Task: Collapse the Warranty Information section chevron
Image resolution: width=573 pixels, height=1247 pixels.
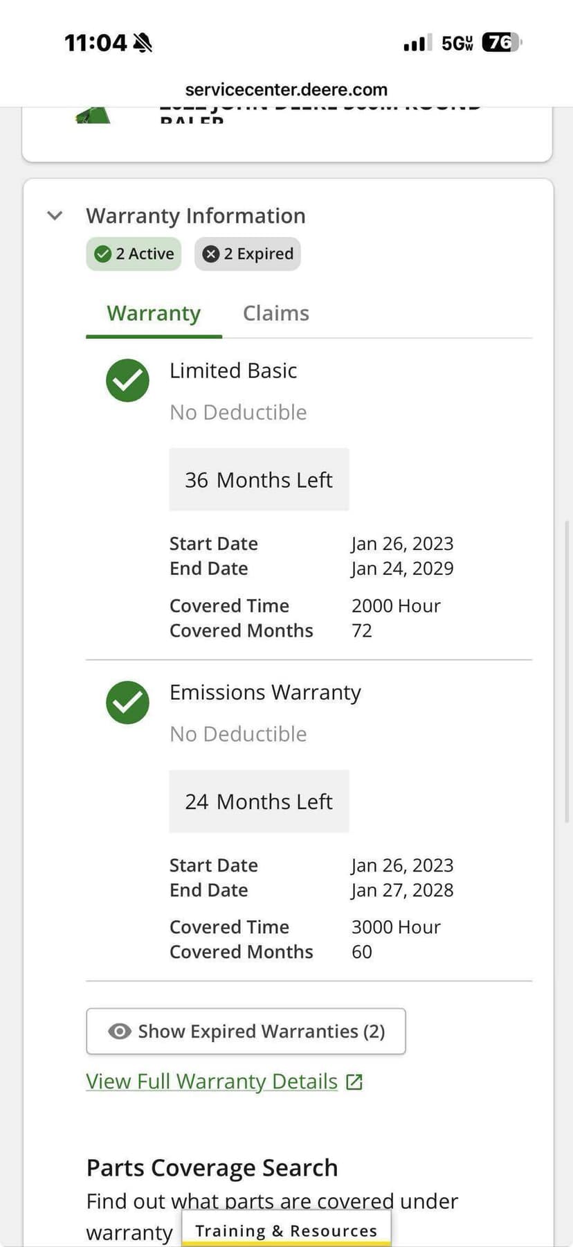Action: pyautogui.click(x=55, y=215)
